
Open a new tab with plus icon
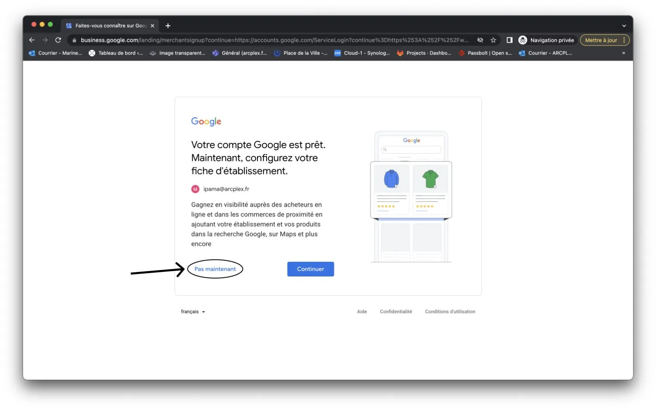[x=168, y=26]
